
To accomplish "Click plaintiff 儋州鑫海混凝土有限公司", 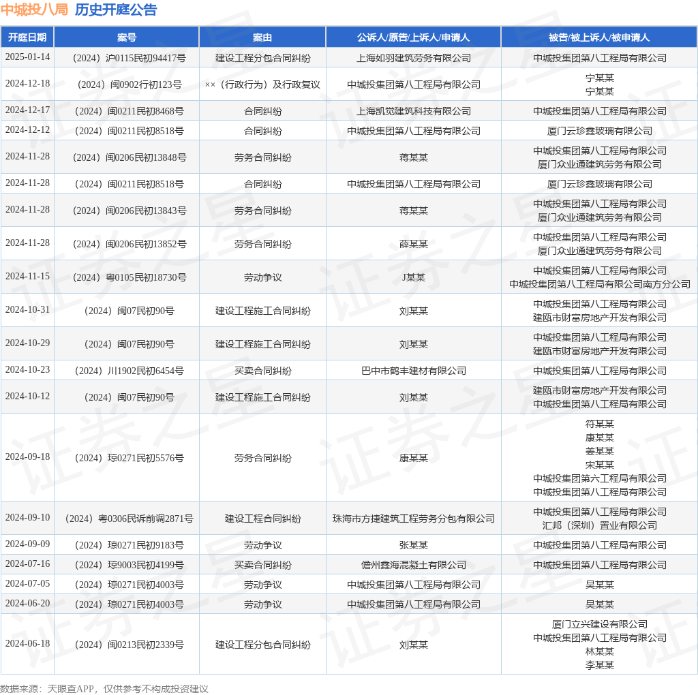I will click(414, 565).
